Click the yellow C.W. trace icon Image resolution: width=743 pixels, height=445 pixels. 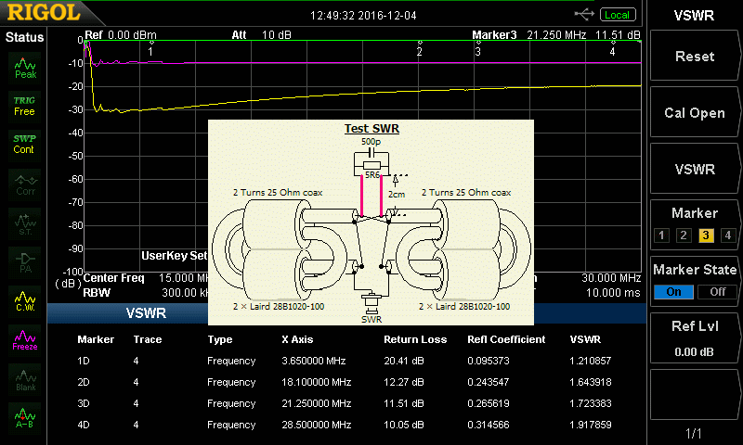tap(25, 300)
